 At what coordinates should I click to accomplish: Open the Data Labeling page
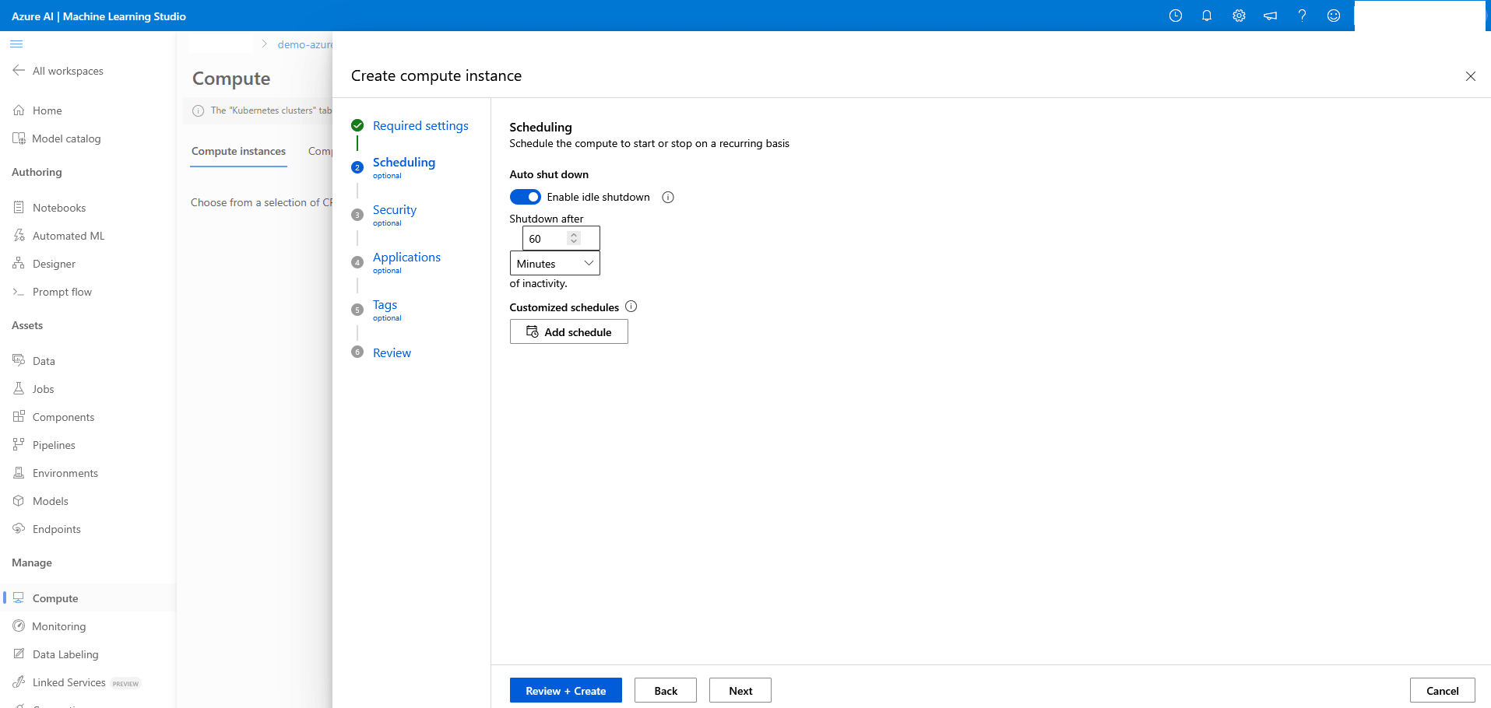tap(65, 654)
